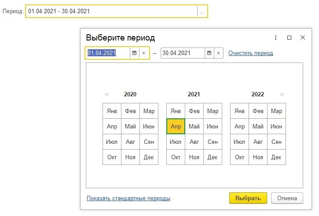Image resolution: width=319 pixels, height=216 pixels.
Task: Clear the end date 30.04.2021 field
Action: coord(219,53)
